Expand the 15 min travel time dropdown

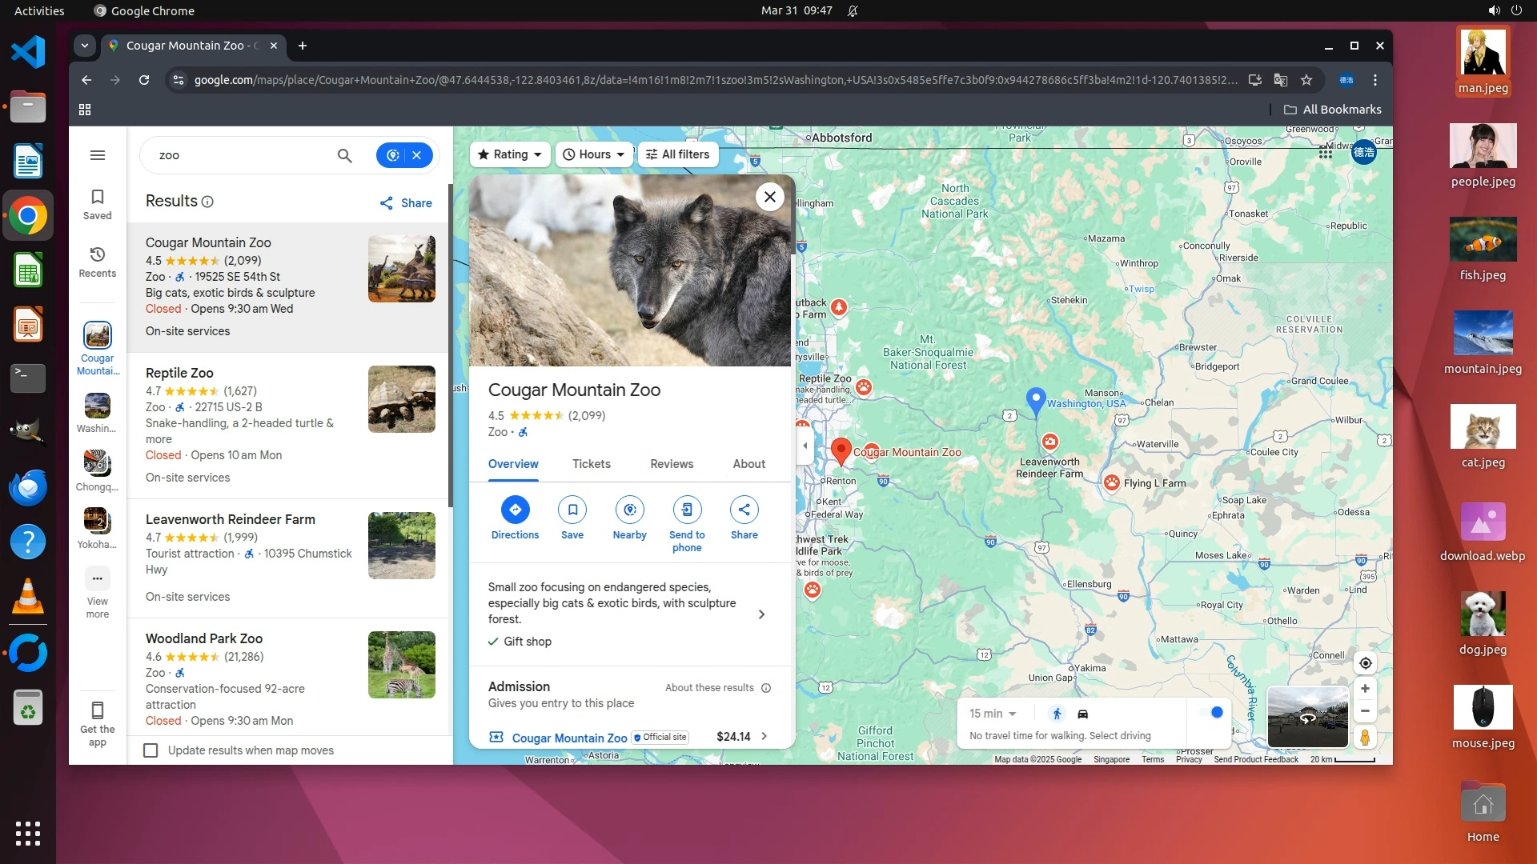click(993, 714)
